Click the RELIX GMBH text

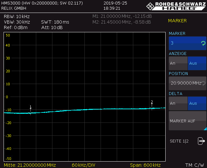[14, 8]
